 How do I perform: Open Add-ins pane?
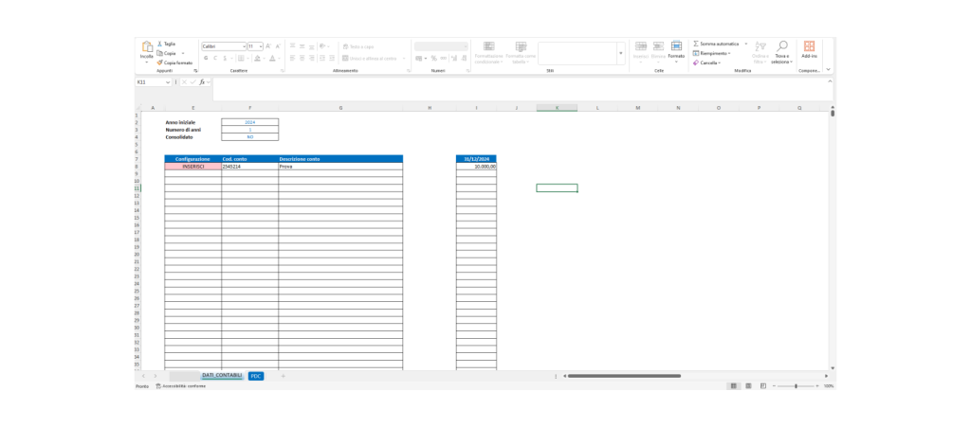(810, 50)
